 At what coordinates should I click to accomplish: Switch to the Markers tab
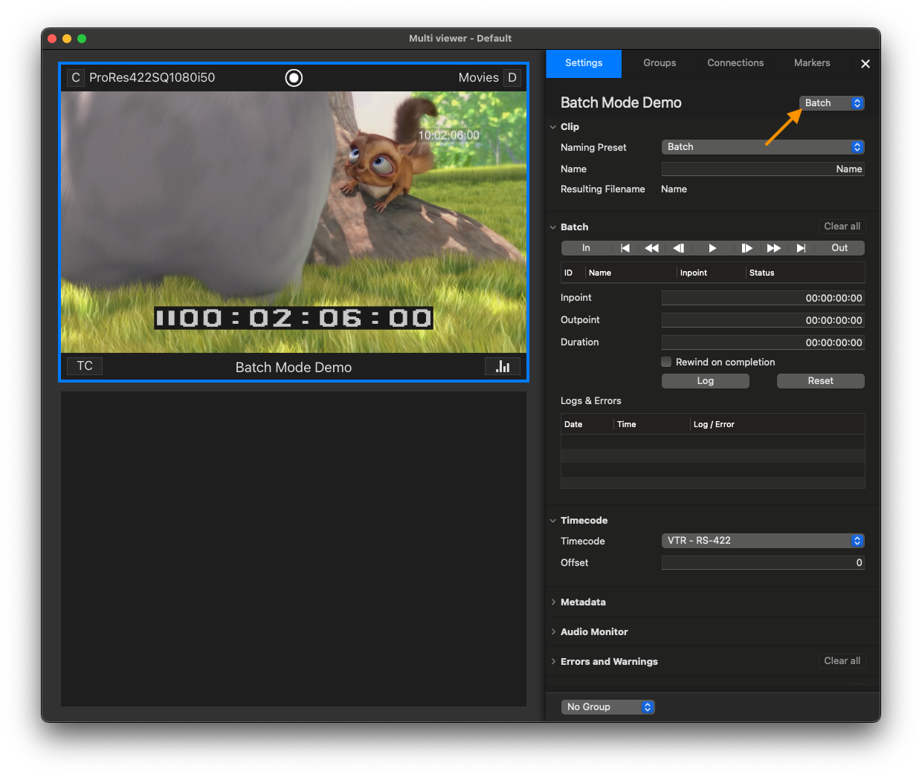(x=812, y=64)
